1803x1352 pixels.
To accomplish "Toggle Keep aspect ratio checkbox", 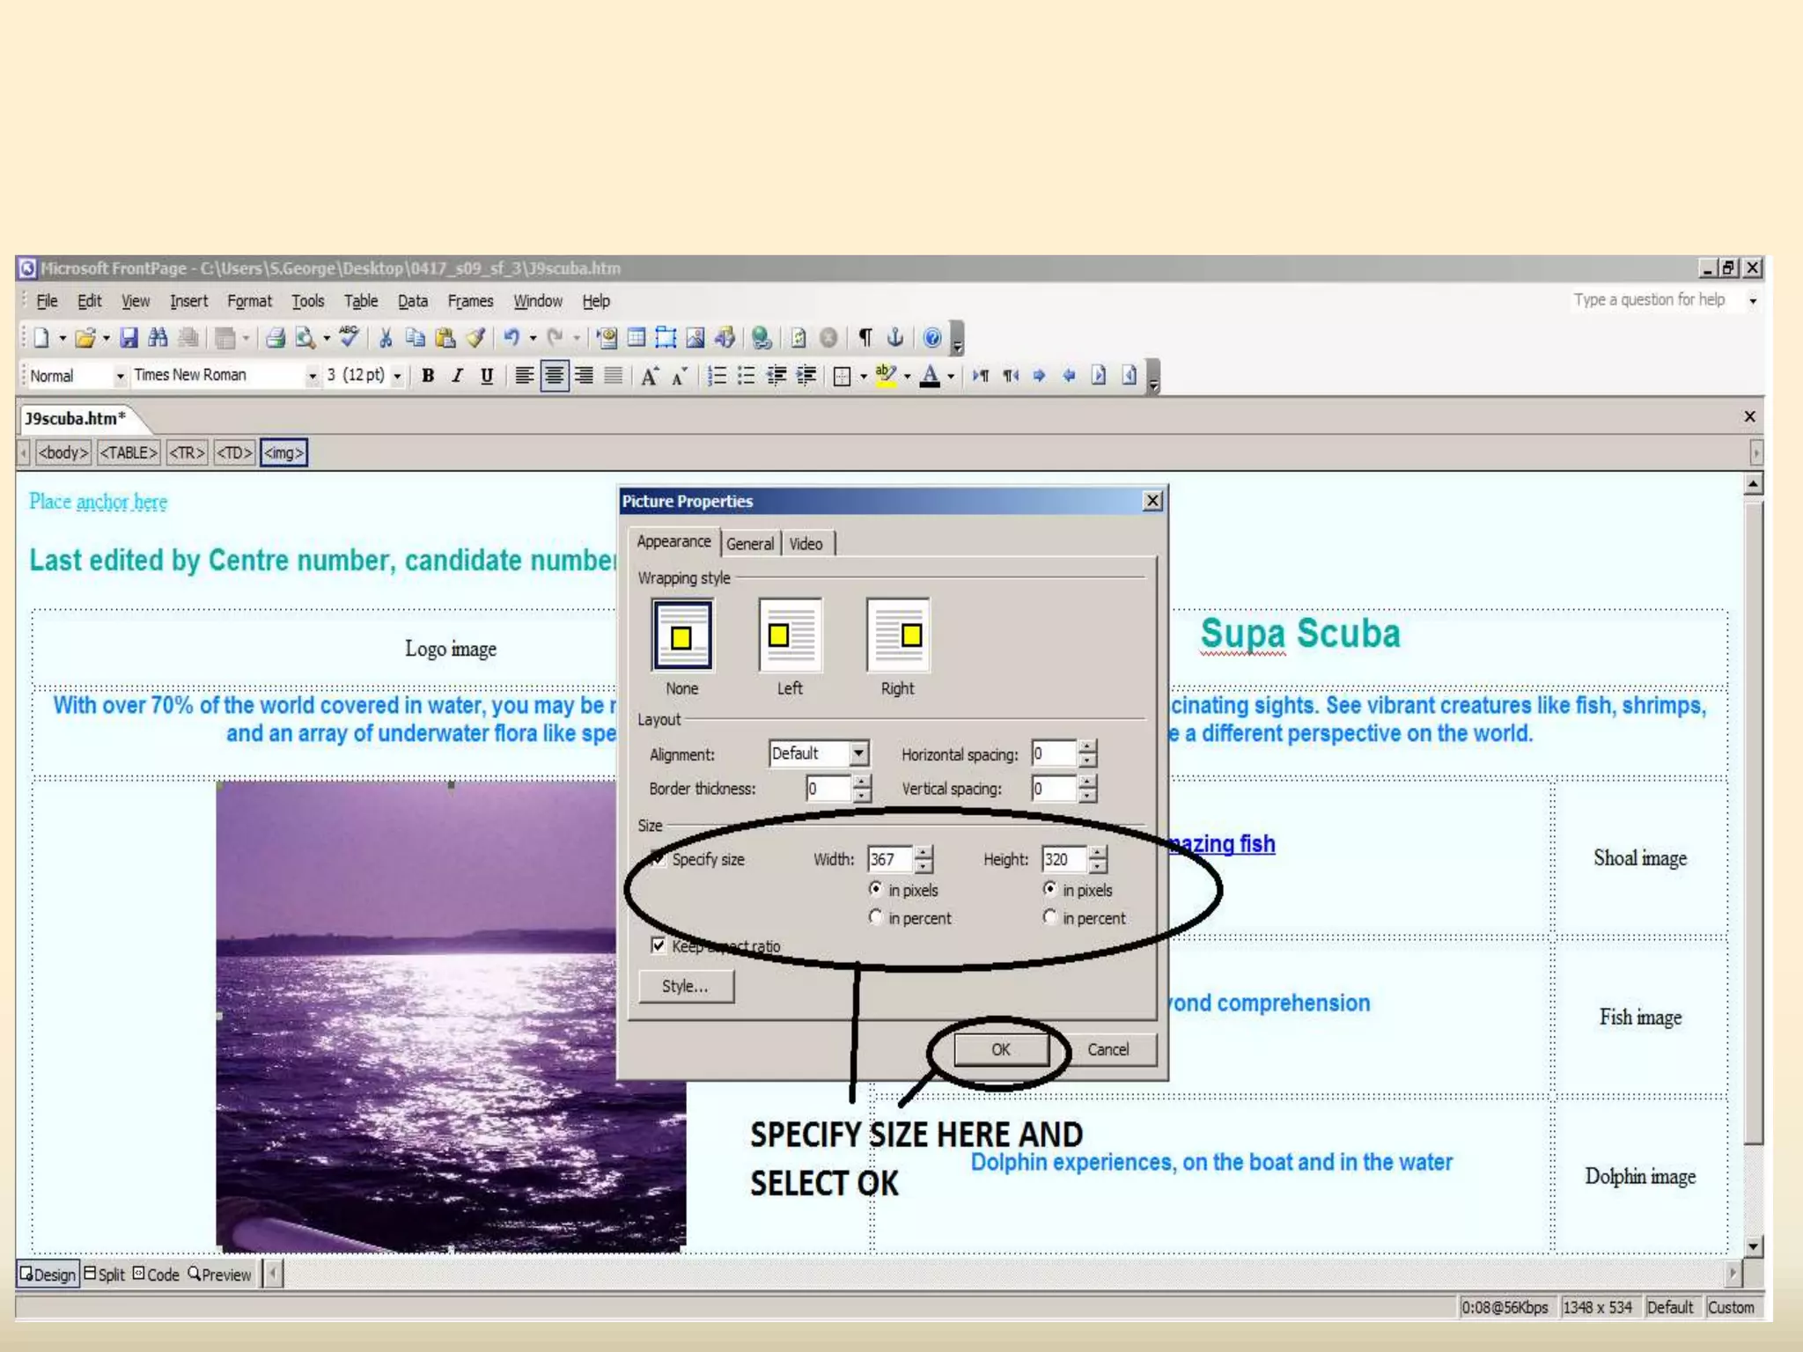I will 659,945.
